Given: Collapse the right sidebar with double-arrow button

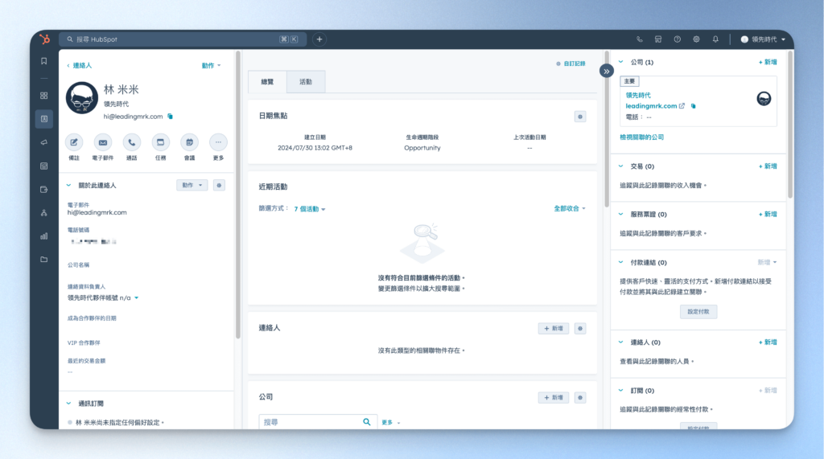Looking at the screenshot, I should click(x=607, y=71).
